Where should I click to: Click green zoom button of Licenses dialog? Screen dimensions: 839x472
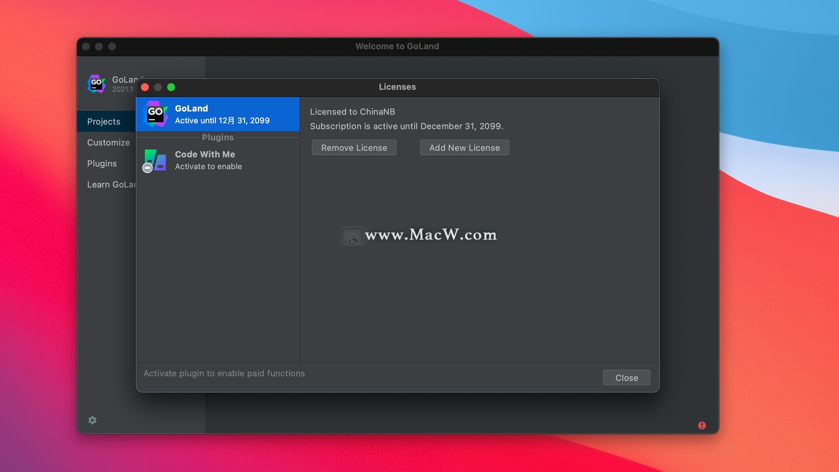click(x=171, y=87)
